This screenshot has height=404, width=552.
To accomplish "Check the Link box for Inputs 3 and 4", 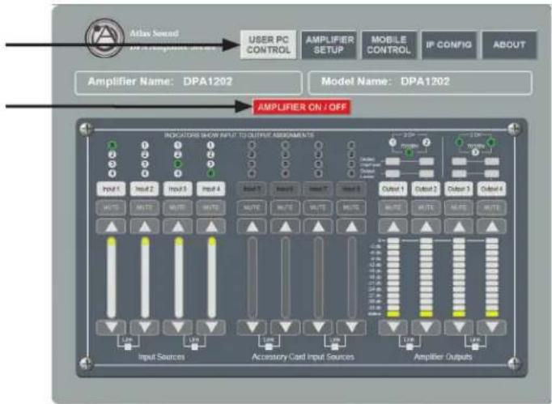I will coord(194,347).
